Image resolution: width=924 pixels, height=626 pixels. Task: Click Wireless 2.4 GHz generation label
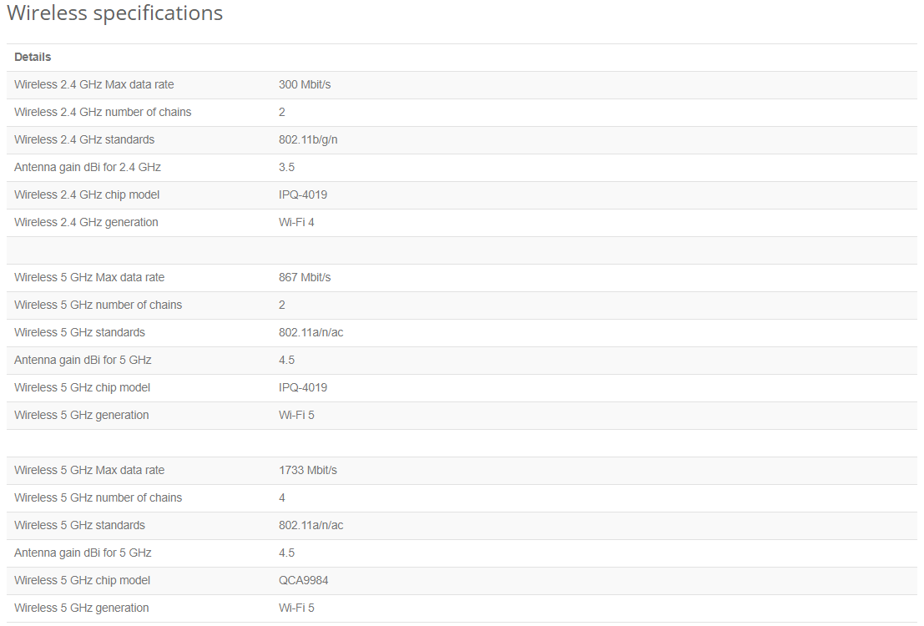pyautogui.click(x=86, y=222)
